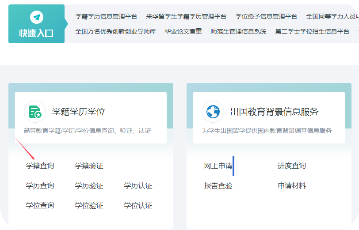Open 申请材料 link
359x230 pixels.
[291, 186]
